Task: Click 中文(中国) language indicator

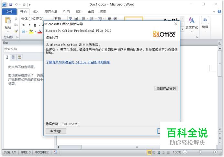Action: pyautogui.click(x=42, y=152)
